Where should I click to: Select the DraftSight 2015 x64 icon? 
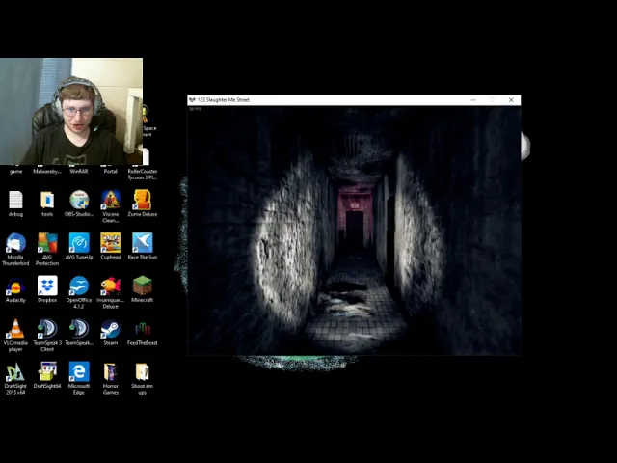pos(15,371)
